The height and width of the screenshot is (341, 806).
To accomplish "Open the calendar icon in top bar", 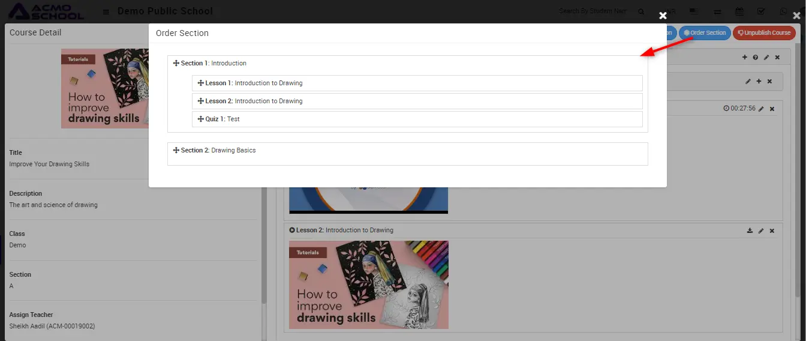I will [x=739, y=11].
